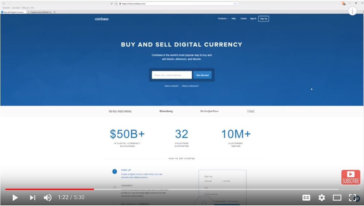Enter fullscreen mode
The height and width of the screenshot is (206, 364).
[x=352, y=198]
